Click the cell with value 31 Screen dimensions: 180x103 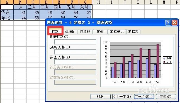[x=20, y=12]
